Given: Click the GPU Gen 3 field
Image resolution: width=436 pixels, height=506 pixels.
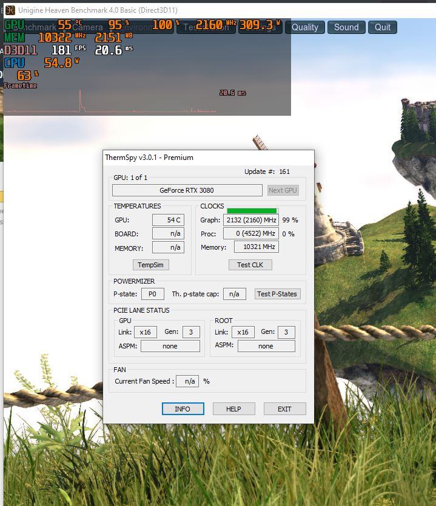Looking at the screenshot, I should click(191, 332).
